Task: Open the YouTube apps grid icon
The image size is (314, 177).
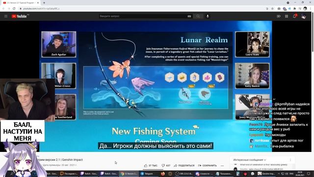Action: click(287, 16)
